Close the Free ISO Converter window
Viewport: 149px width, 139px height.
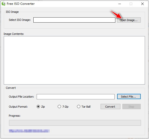pyautogui.click(x=142, y=4)
